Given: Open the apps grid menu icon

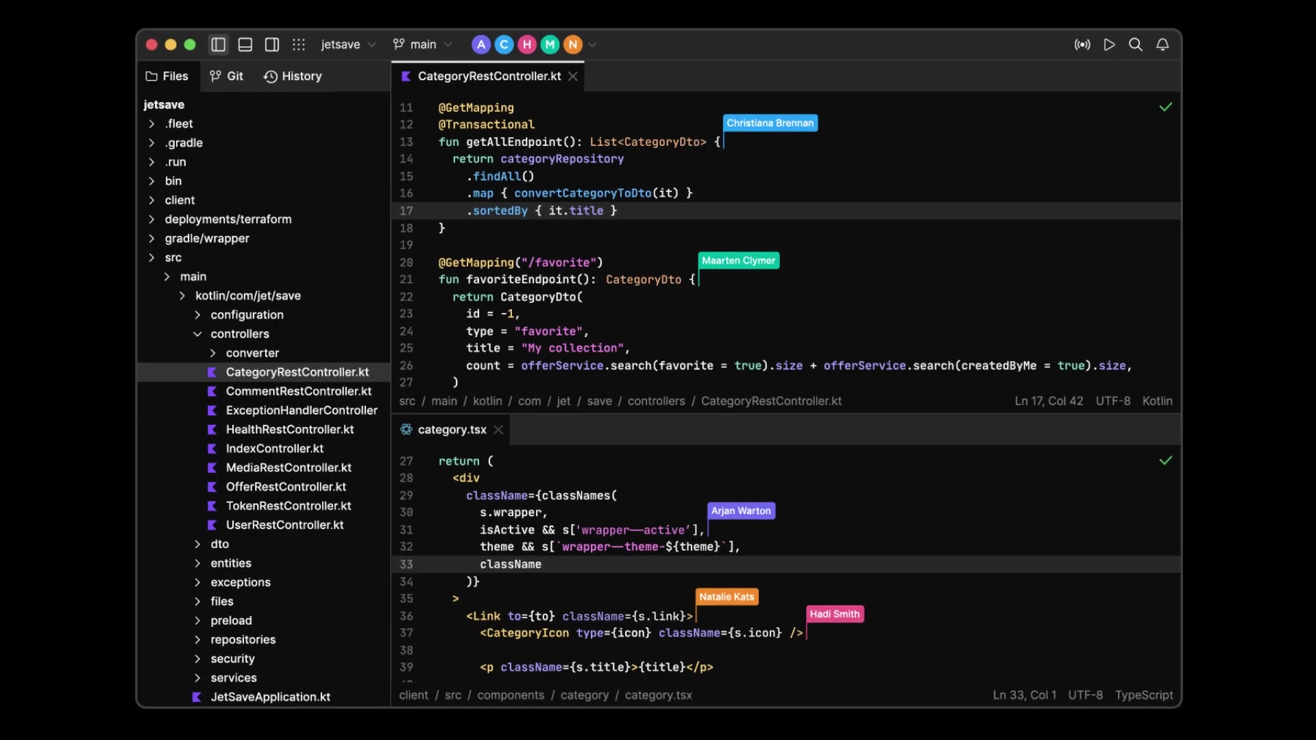Looking at the screenshot, I should point(298,45).
